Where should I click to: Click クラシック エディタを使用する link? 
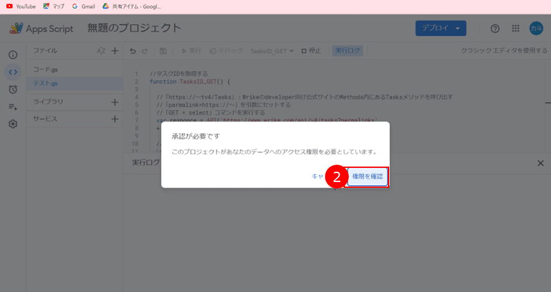(x=504, y=51)
